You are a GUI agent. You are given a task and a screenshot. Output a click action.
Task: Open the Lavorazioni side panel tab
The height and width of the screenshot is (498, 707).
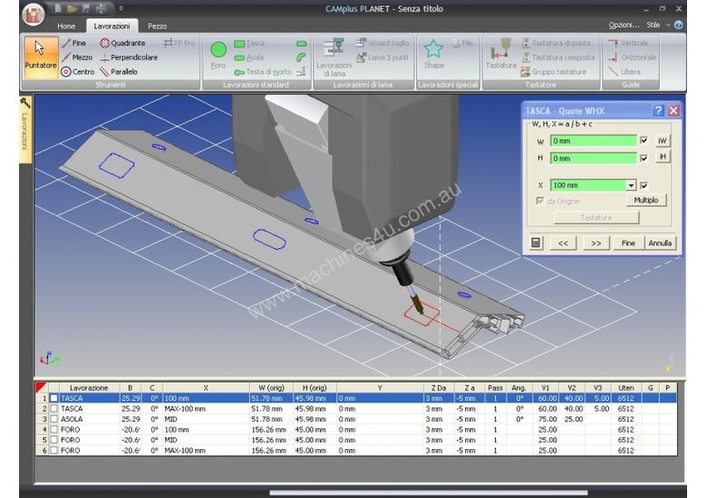pyautogui.click(x=25, y=130)
